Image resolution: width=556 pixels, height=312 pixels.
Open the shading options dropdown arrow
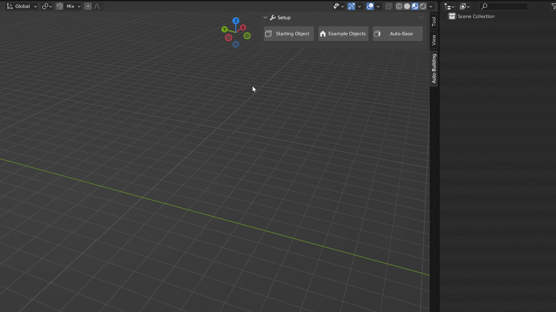coord(431,6)
